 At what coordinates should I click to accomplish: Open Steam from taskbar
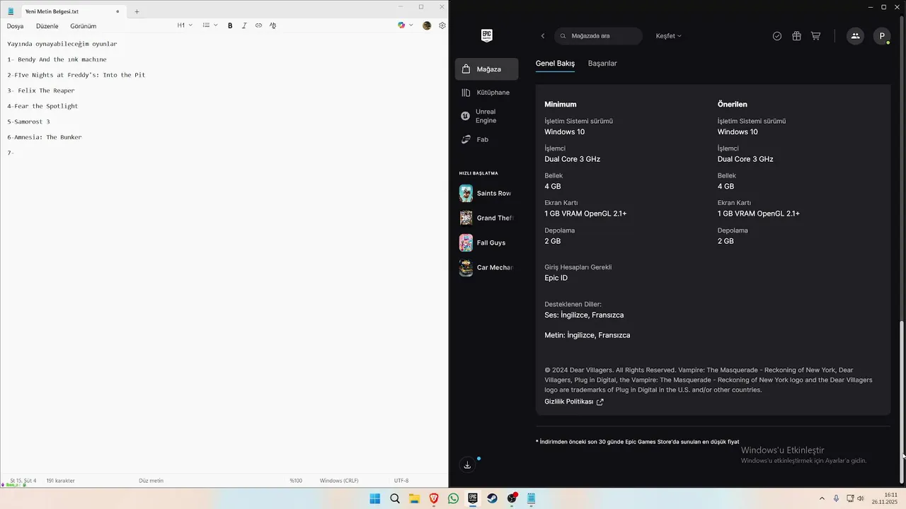(x=492, y=498)
